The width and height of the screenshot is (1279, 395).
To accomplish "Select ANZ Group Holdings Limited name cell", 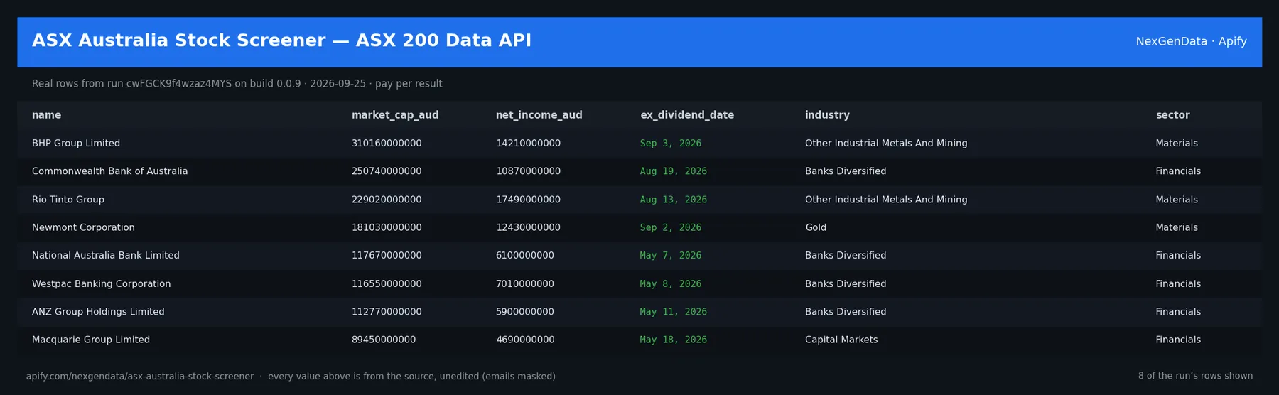I will pos(98,312).
